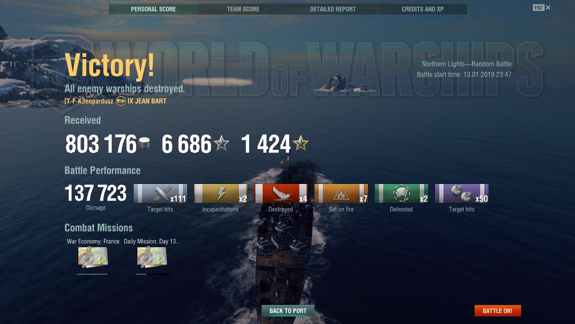Image resolution: width=575 pixels, height=324 pixels.
Task: Click the silver credits coin icon
Action: click(x=144, y=143)
